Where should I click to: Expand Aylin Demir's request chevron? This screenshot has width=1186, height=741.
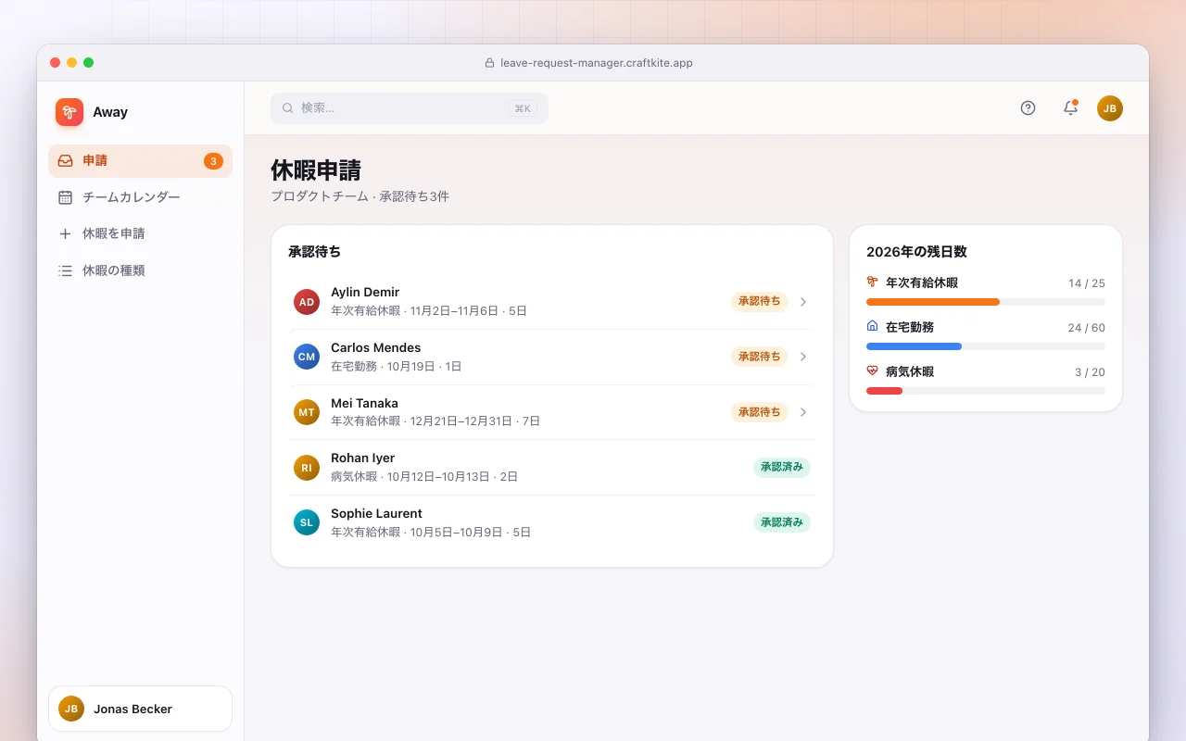803,302
